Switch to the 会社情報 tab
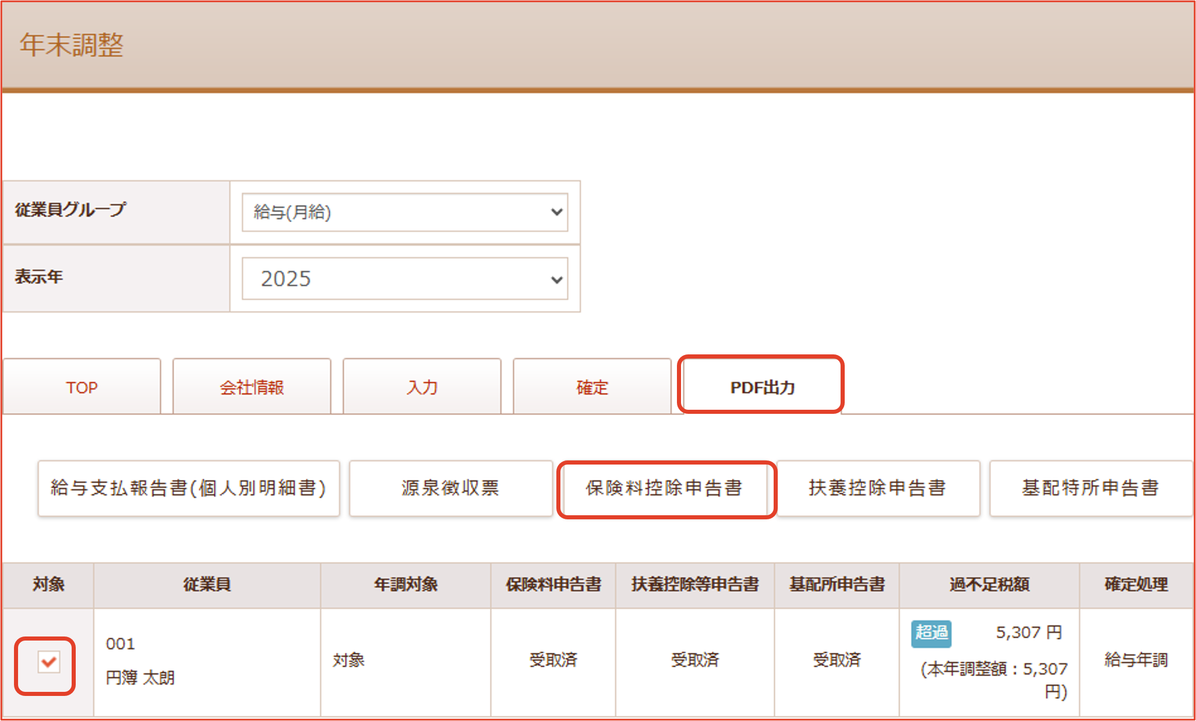This screenshot has width=1196, height=721. (252, 387)
